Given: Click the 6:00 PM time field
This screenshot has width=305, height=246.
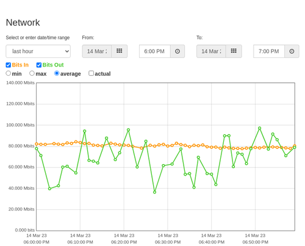Looking at the screenshot, I should pyautogui.click(x=155, y=51).
